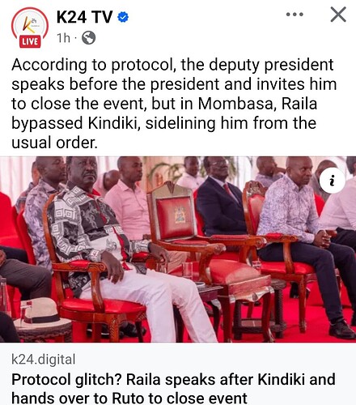
Task: Click the second headline line about Ruto
Action: 129,398
